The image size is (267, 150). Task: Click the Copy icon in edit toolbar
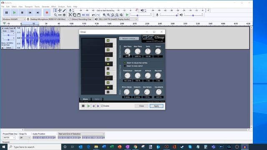point(74,15)
